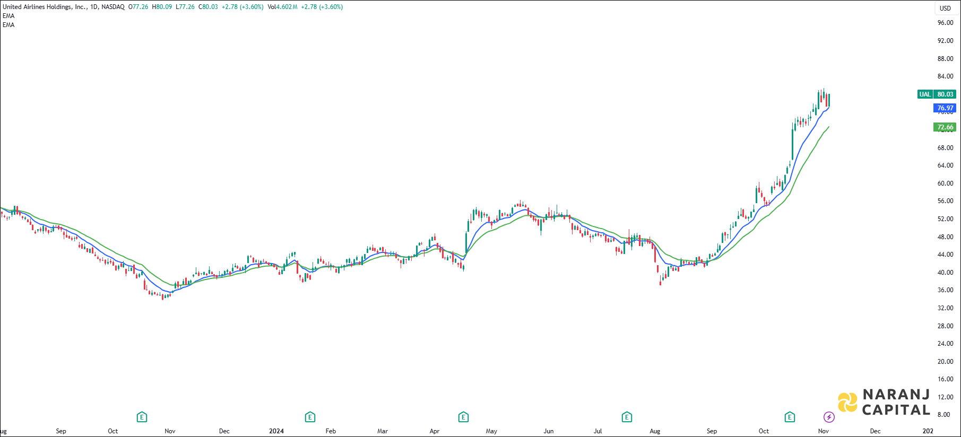Click the United Airlines Holdings, Inc. title

pos(45,7)
